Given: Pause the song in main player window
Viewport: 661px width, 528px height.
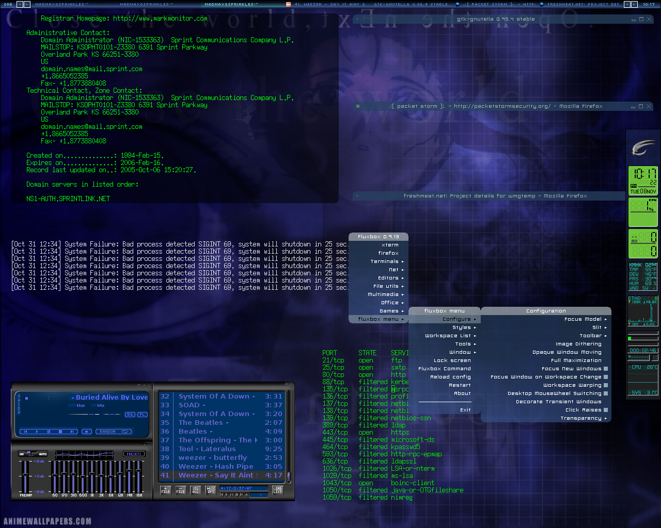Looking at the screenshot, I should (49, 432).
